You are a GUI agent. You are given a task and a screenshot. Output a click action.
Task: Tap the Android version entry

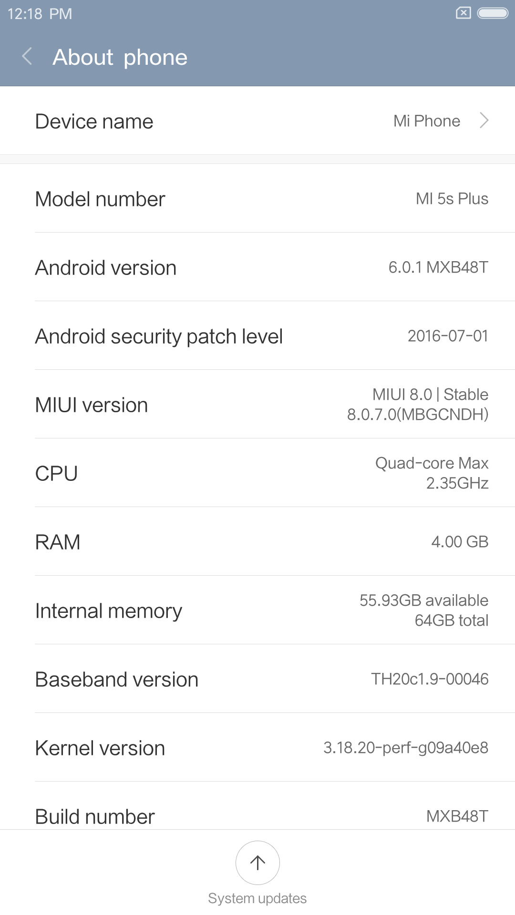pyautogui.click(x=257, y=267)
